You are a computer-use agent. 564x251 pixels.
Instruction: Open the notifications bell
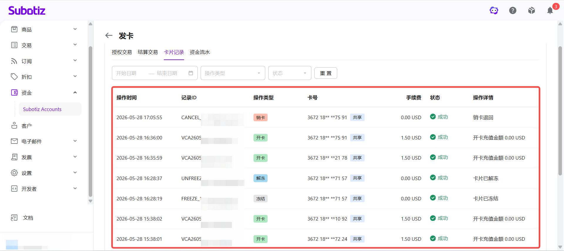[550, 11]
